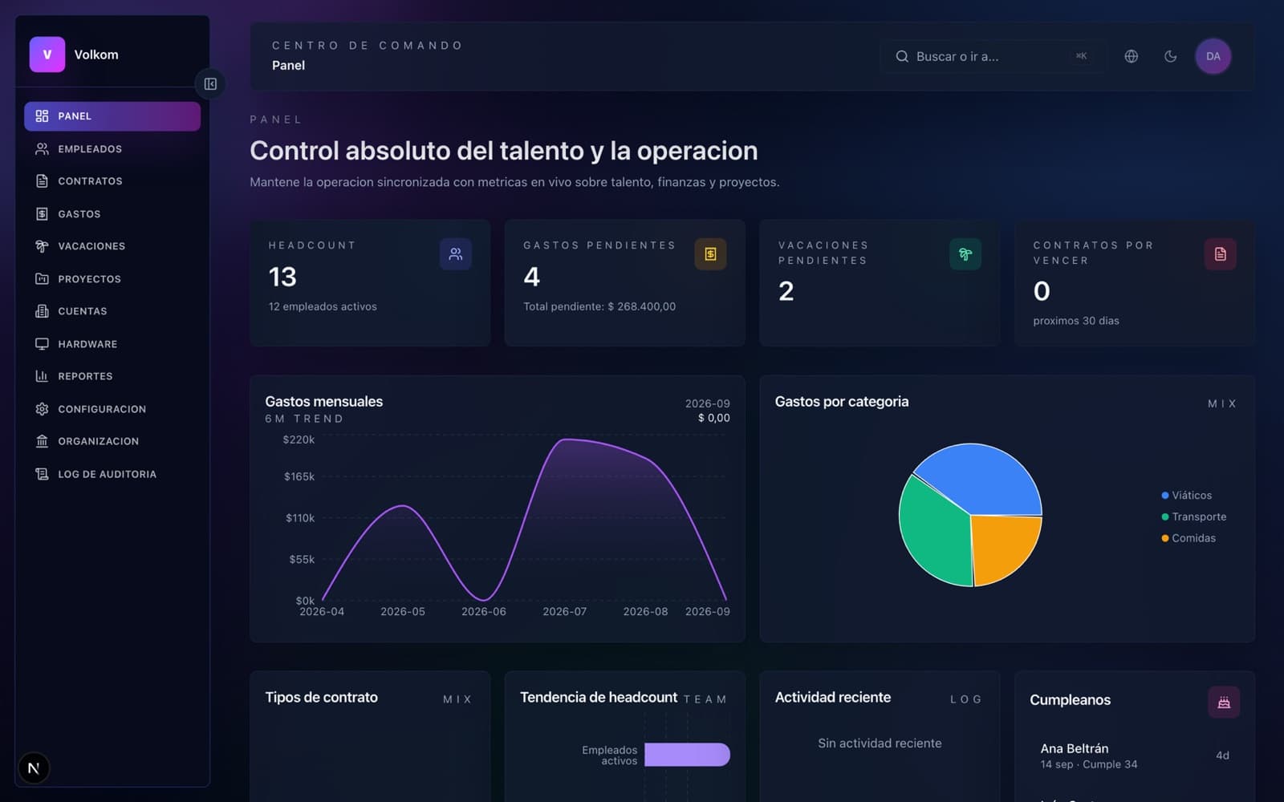Click 'Total pendiente: $ 268.400,00' text
Screen dimensions: 1284x802
[599, 306]
